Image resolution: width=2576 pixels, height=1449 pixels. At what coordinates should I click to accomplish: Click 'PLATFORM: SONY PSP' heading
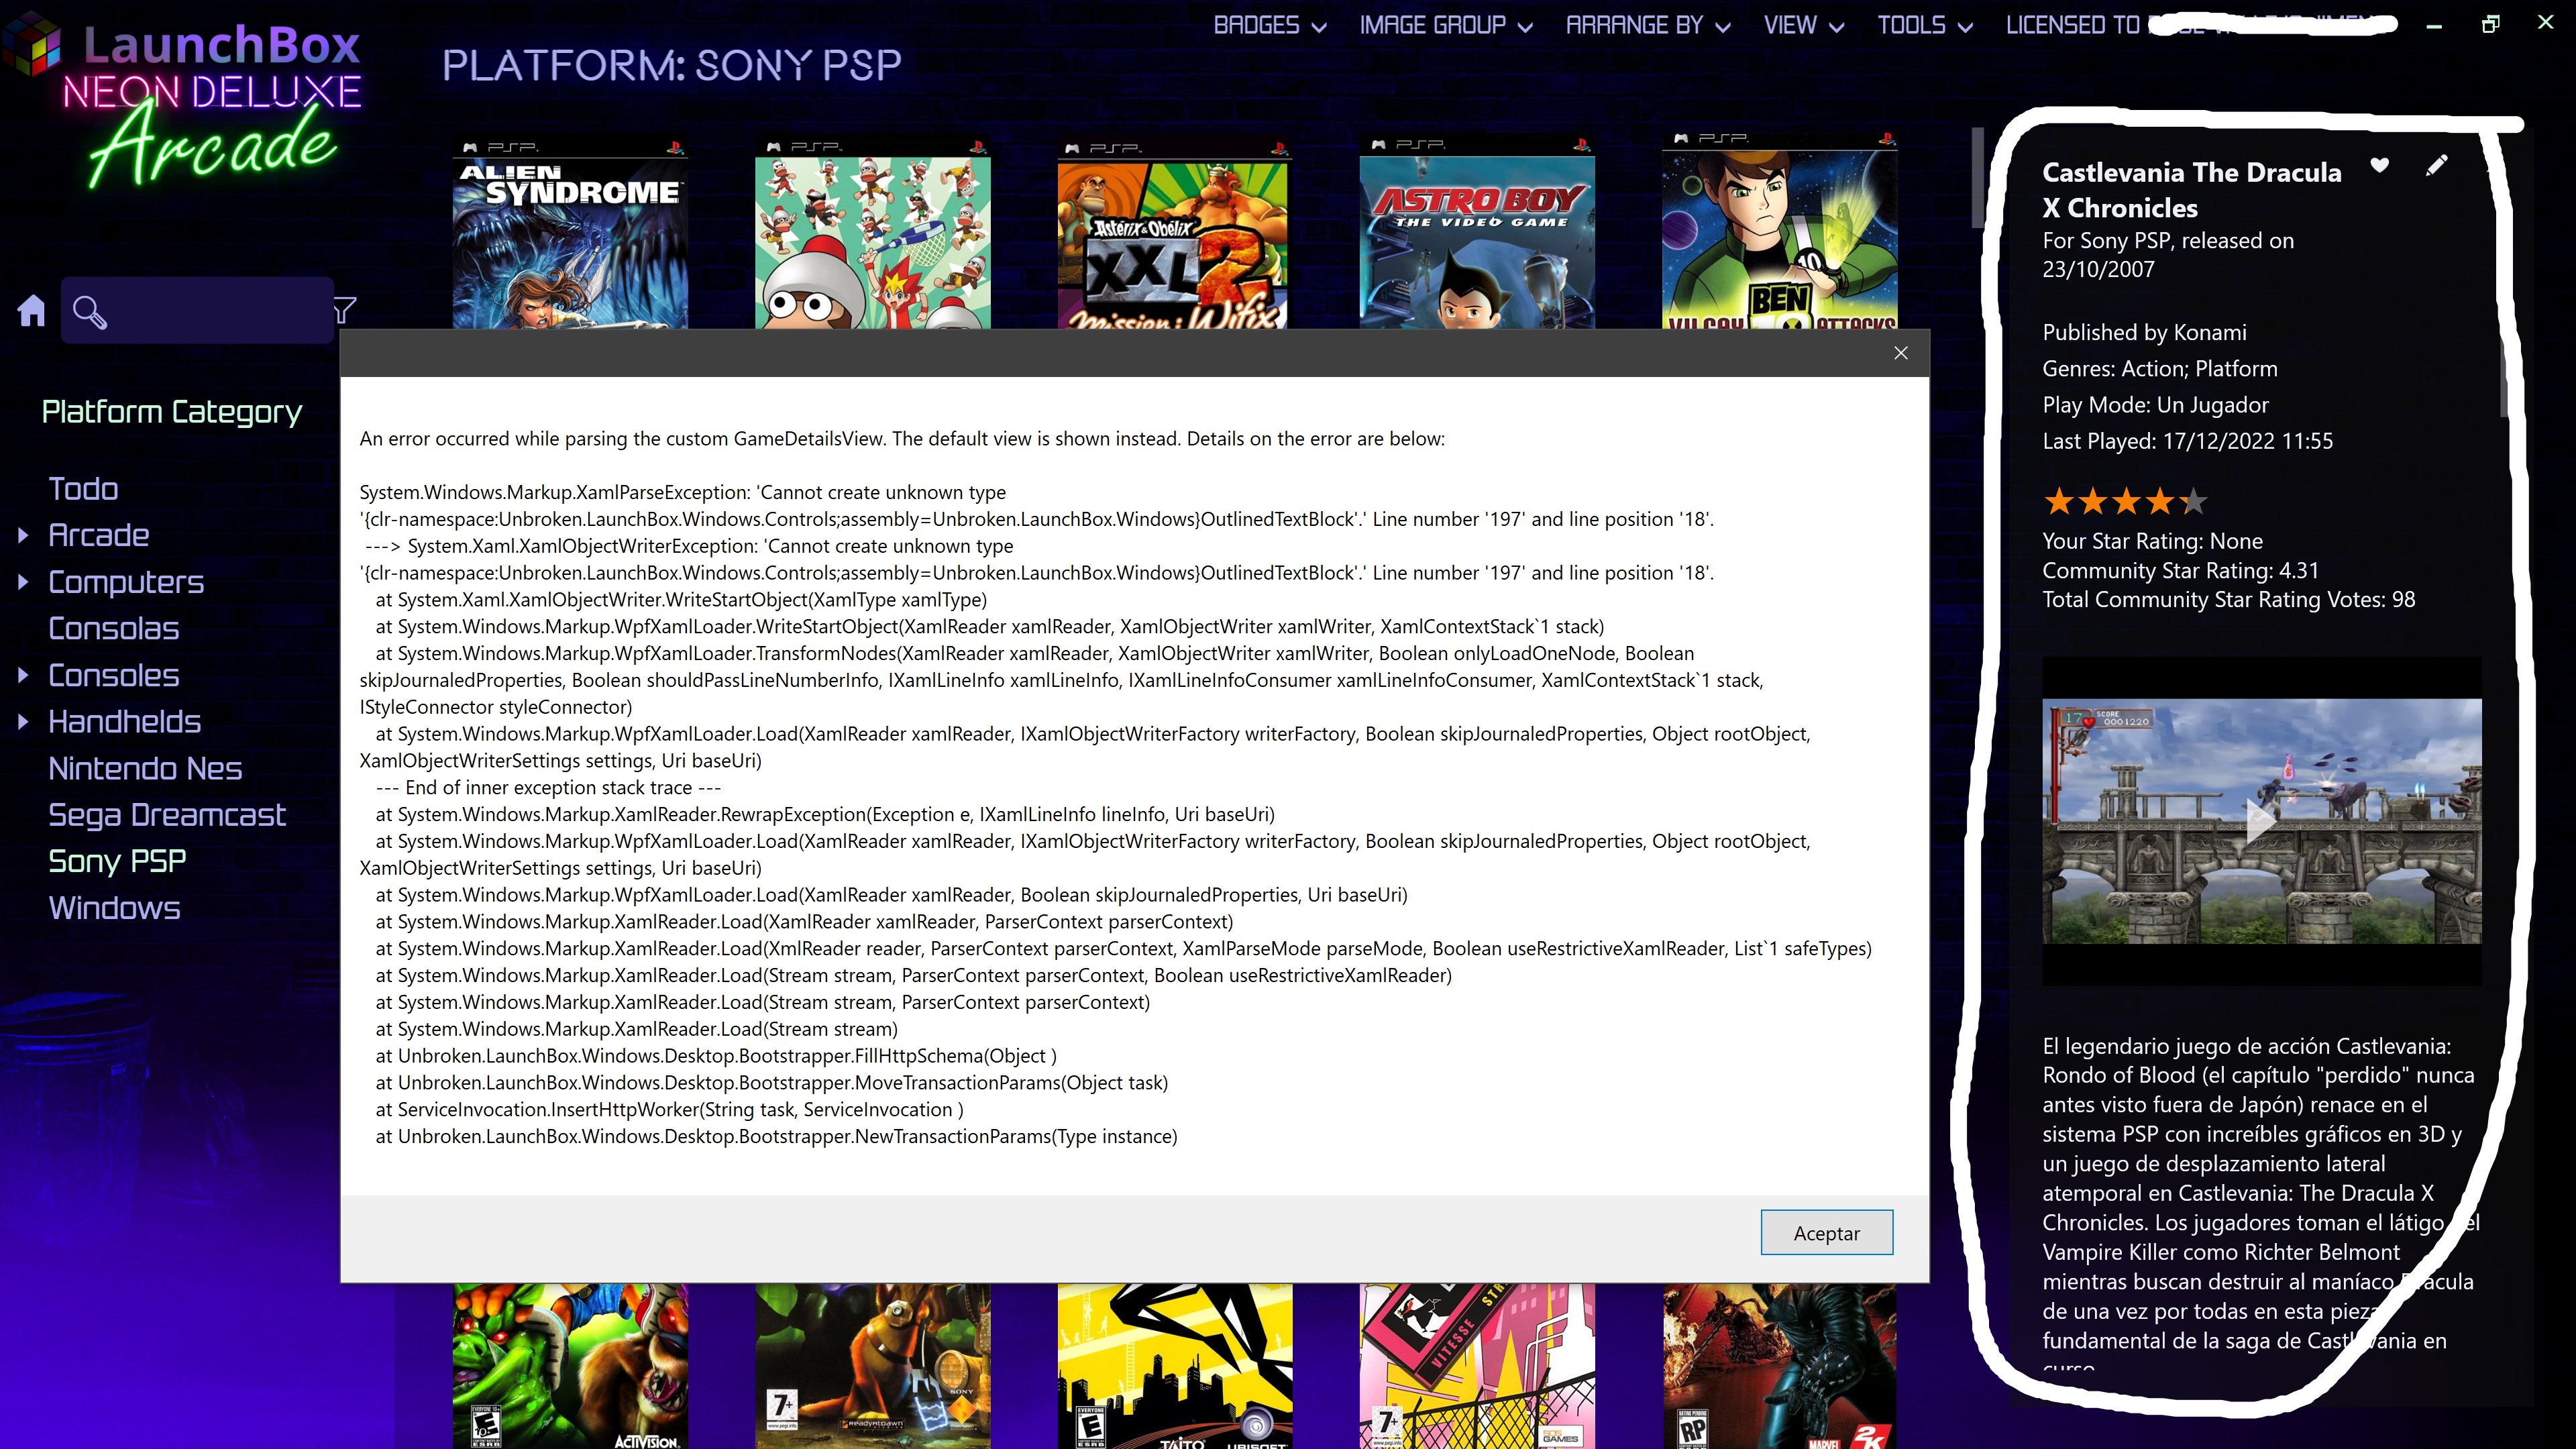click(671, 66)
